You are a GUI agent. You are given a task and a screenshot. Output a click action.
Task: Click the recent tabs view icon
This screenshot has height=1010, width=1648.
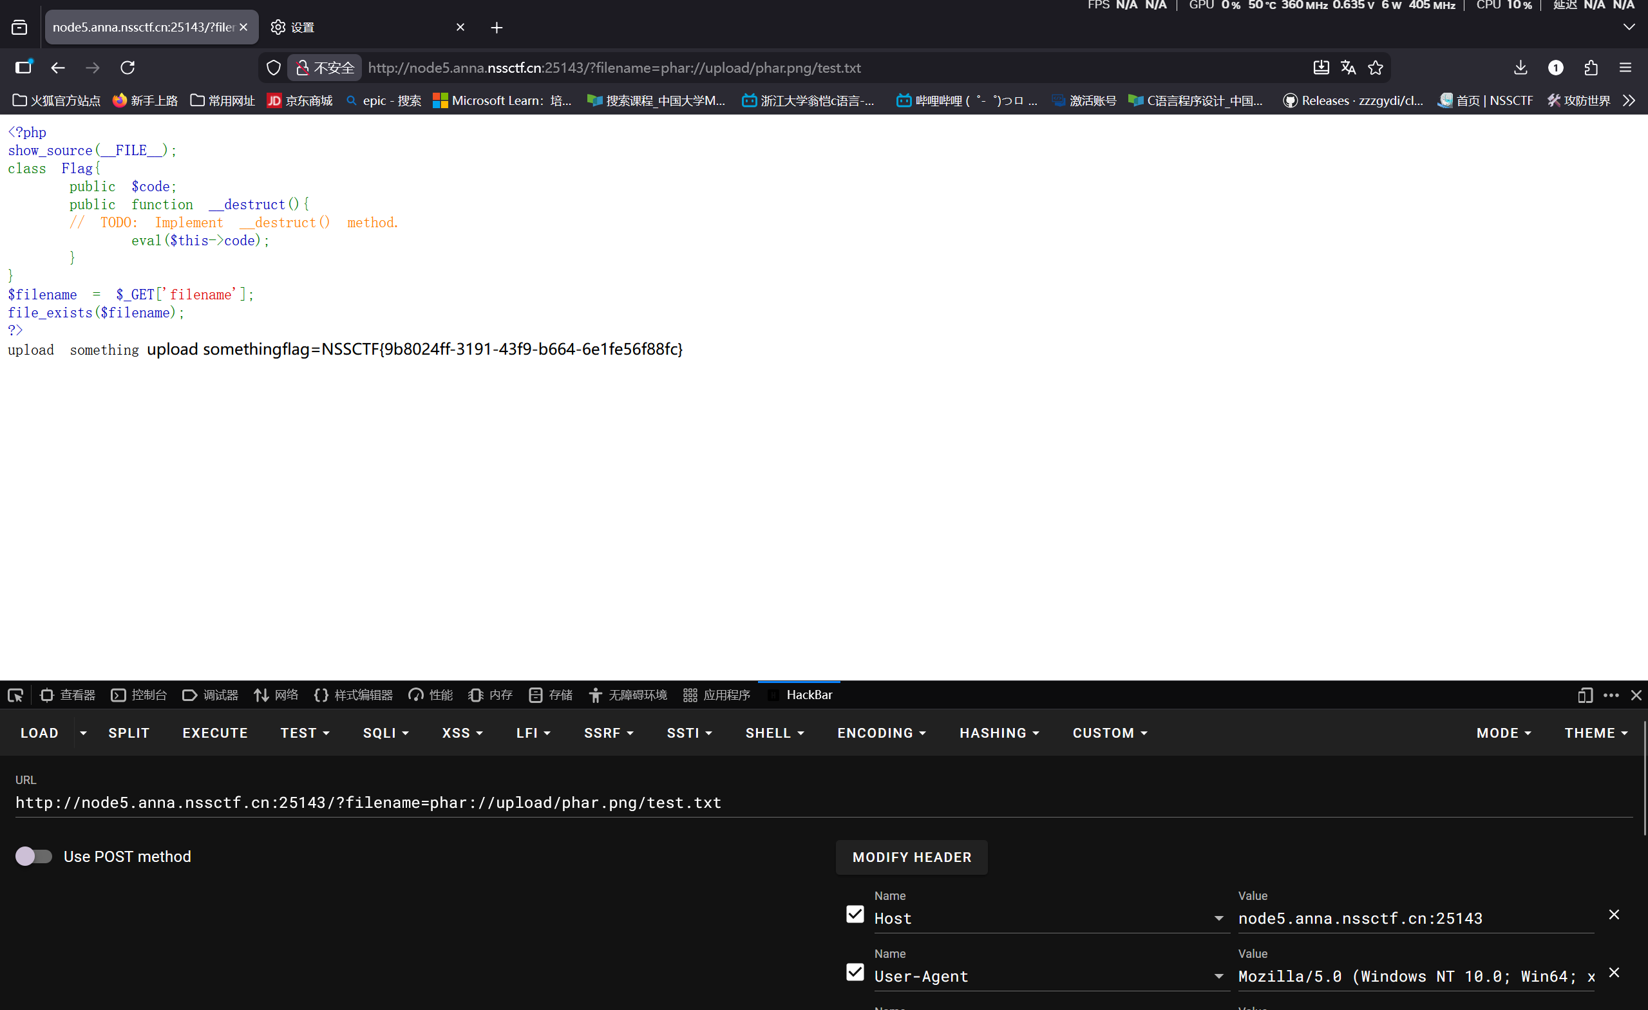(x=19, y=28)
